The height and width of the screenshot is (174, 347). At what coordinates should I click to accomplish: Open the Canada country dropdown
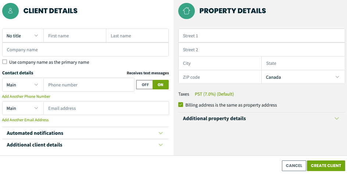303,77
